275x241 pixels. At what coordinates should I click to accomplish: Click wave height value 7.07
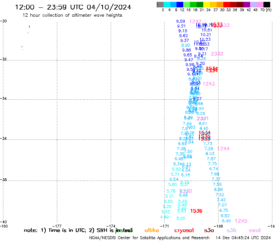(222, 205)
